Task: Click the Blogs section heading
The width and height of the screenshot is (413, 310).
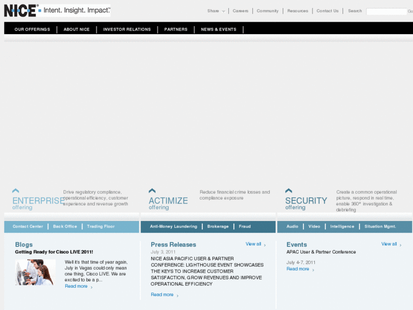Action: pyautogui.click(x=24, y=245)
